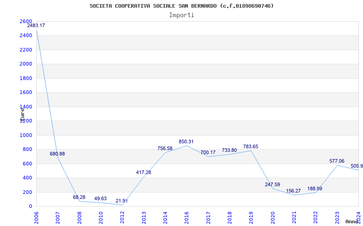Click the Importi subtitle
Image resolution: width=363 pixels, height=226 pixels.
coord(181,15)
